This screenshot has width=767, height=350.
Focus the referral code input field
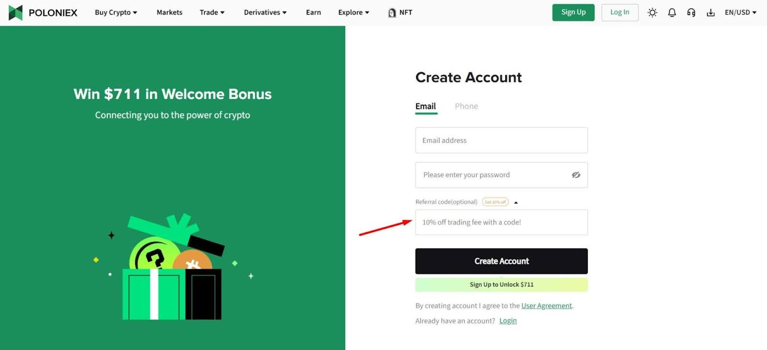pyautogui.click(x=501, y=222)
